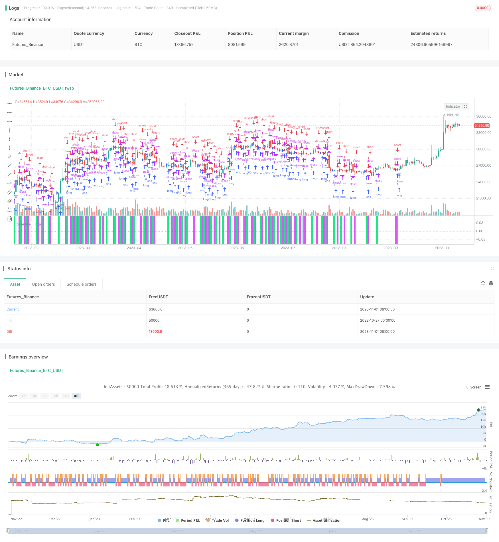
Task: Select the vertical ray line drawing tool
Action: [x=10, y=139]
